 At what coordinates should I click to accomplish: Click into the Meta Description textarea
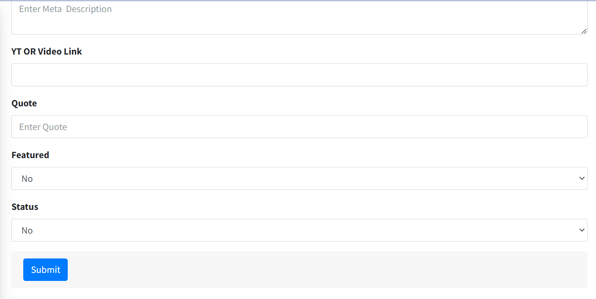299,20
